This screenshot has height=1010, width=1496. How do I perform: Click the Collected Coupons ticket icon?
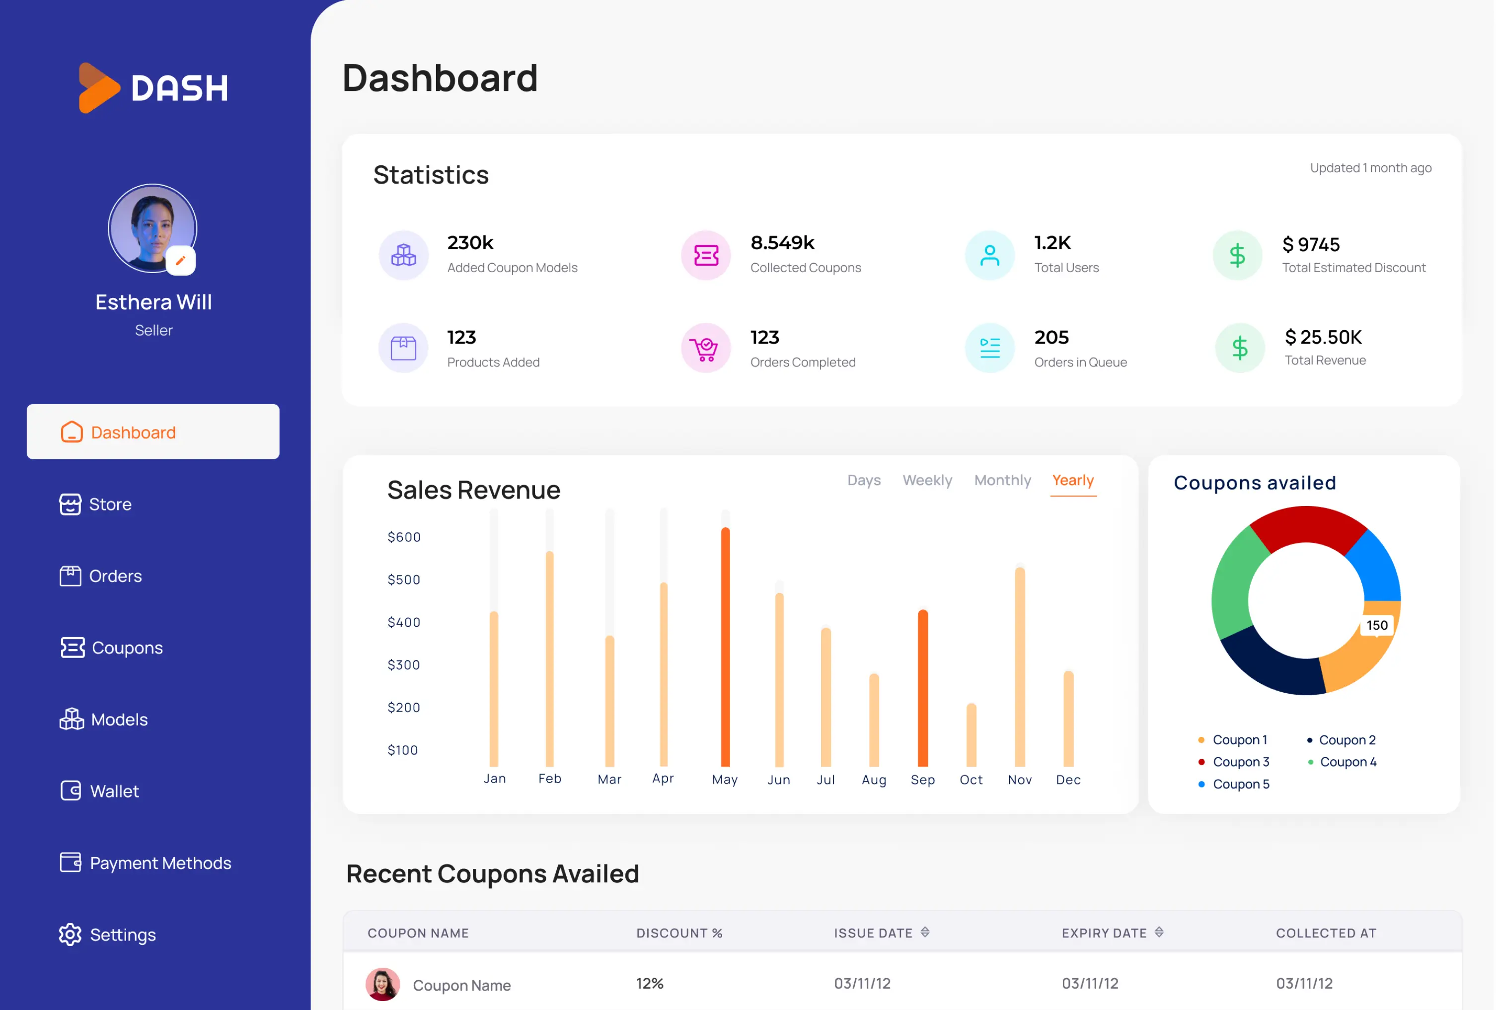[706, 256]
